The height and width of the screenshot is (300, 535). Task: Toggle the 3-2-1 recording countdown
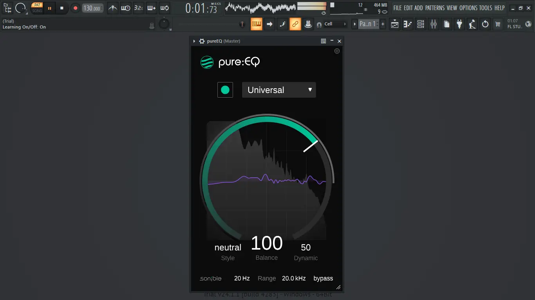pyautogui.click(x=138, y=8)
